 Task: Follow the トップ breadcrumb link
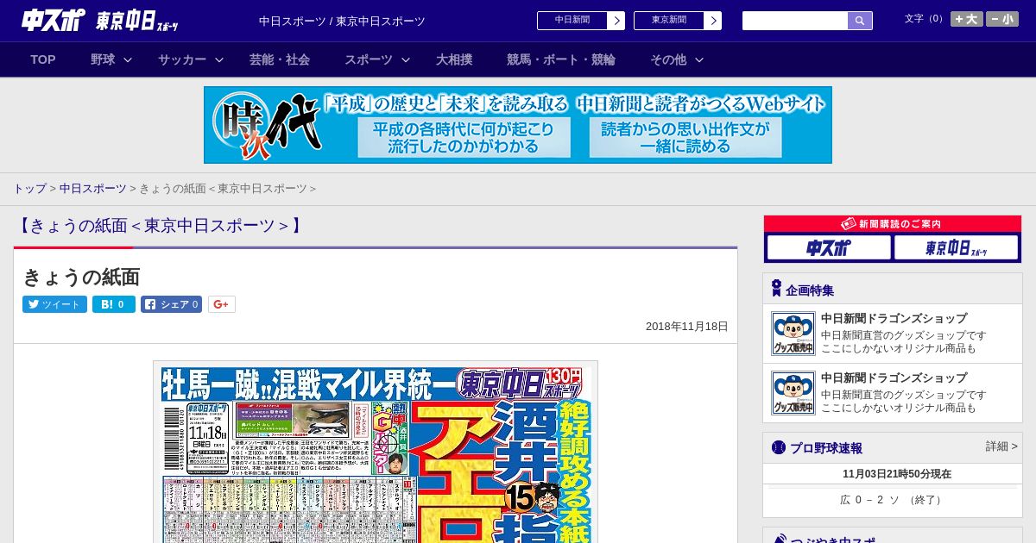pos(29,189)
